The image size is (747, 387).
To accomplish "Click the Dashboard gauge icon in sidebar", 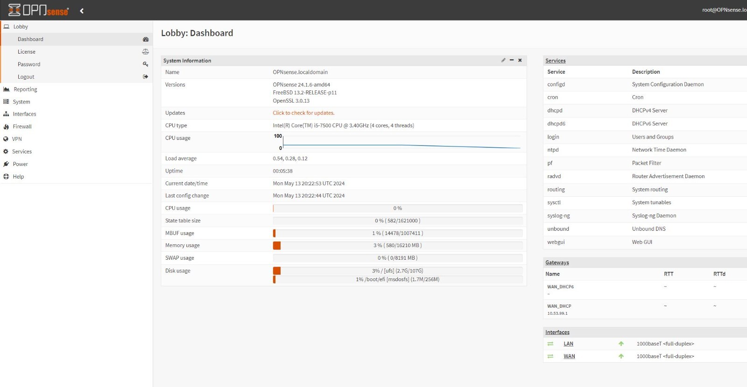I will point(146,39).
